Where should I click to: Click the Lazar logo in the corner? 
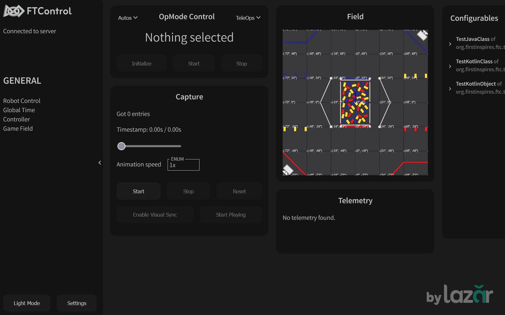coord(460,295)
